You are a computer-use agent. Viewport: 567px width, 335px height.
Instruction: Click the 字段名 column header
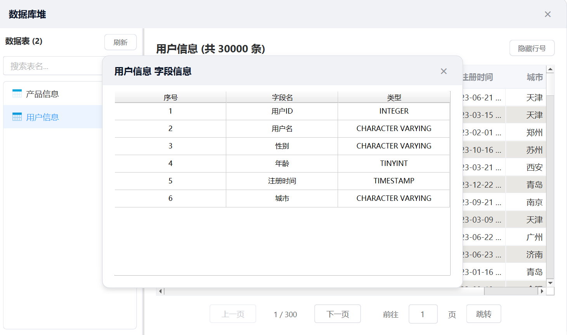[282, 97]
